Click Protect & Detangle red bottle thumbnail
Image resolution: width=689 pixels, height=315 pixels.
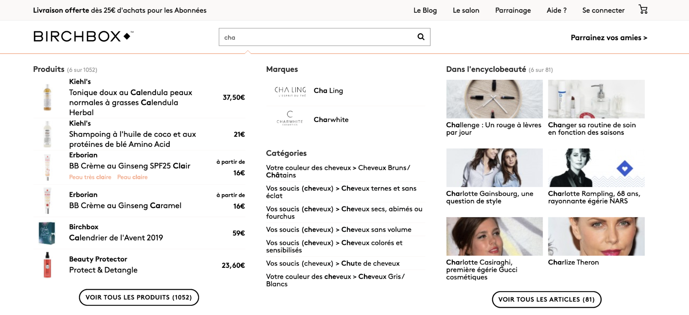point(48,265)
